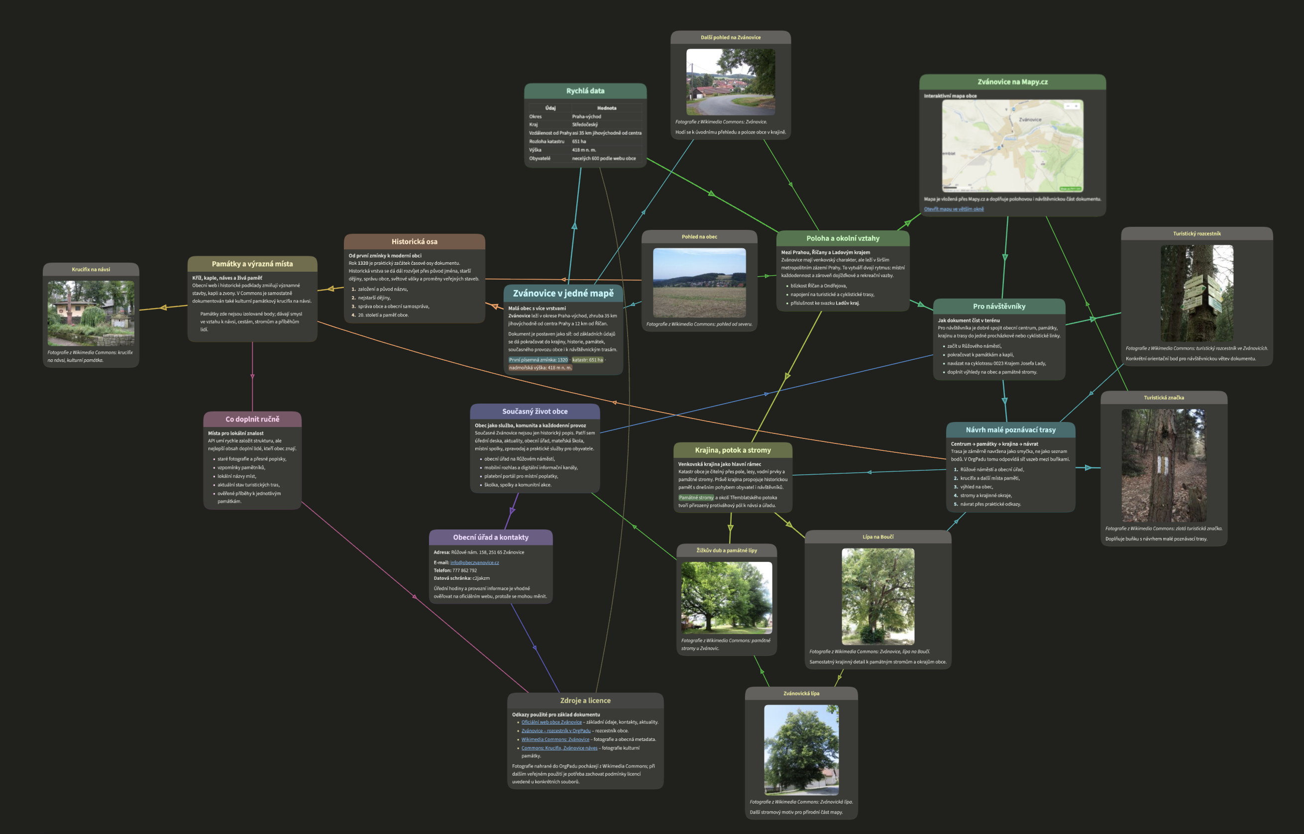The width and height of the screenshot is (1304, 834).
Task: Open the Žižkův dub a památné lípy photo
Action: click(727, 598)
